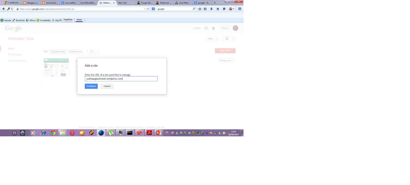The width and height of the screenshot is (410, 185).
Task: Click the +yudha profile link
Action: pos(197,28)
